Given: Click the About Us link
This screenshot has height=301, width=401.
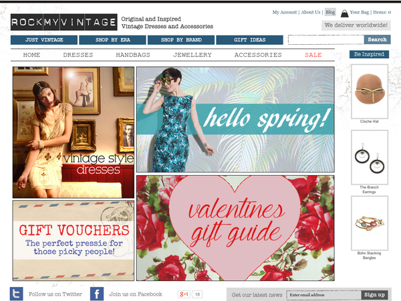Looking at the screenshot, I should 311,12.
